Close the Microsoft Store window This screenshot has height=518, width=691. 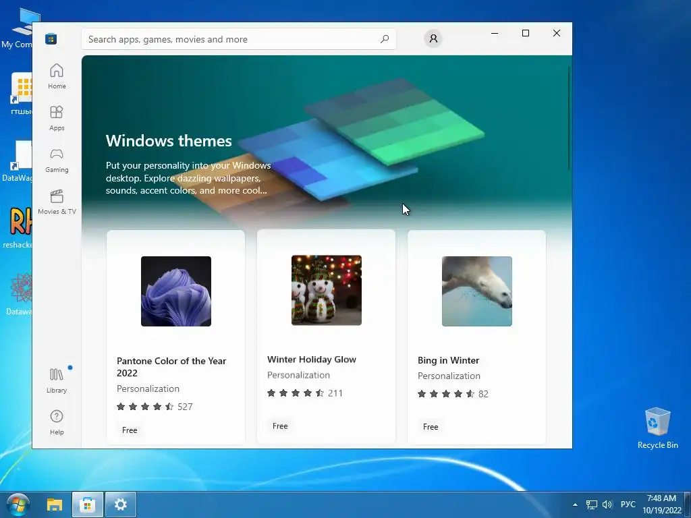click(557, 33)
